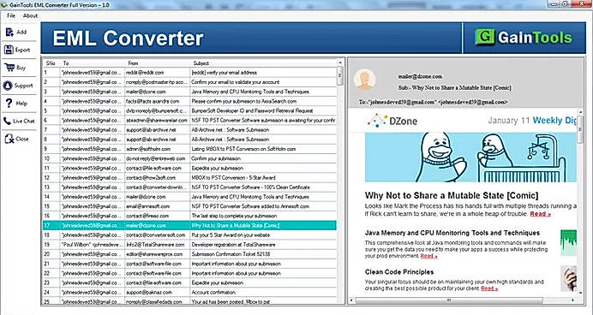The image size is (593, 315).
Task: Click the GainTools logo
Action: 524,38
